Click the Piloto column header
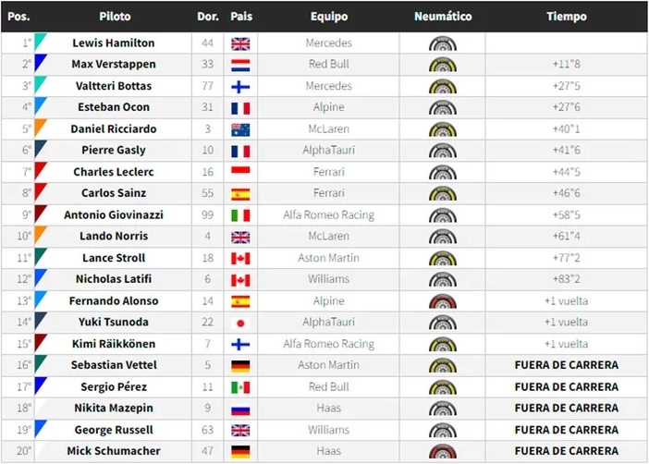 115,17
